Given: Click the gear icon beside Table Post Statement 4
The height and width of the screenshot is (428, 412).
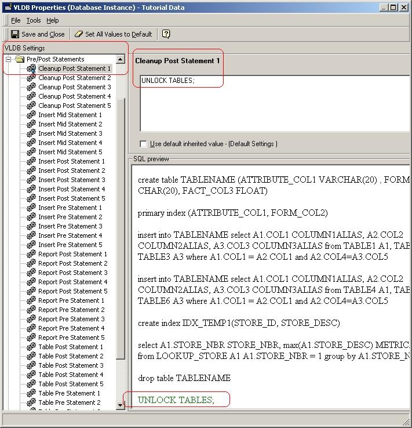Looking at the screenshot, I should tap(32, 375).
